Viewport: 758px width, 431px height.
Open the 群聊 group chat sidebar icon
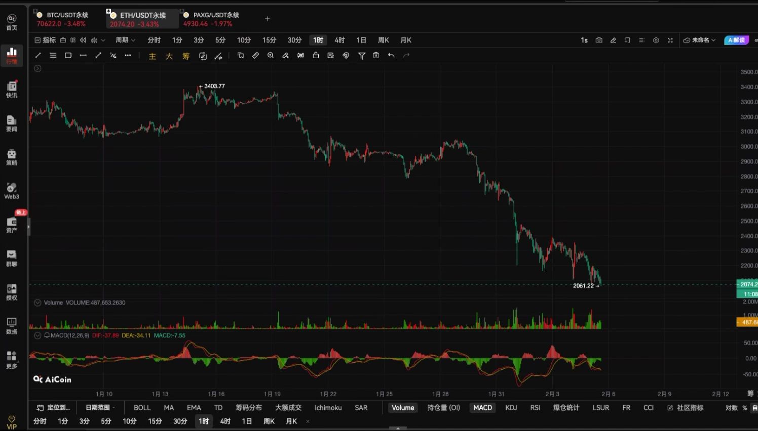click(12, 258)
